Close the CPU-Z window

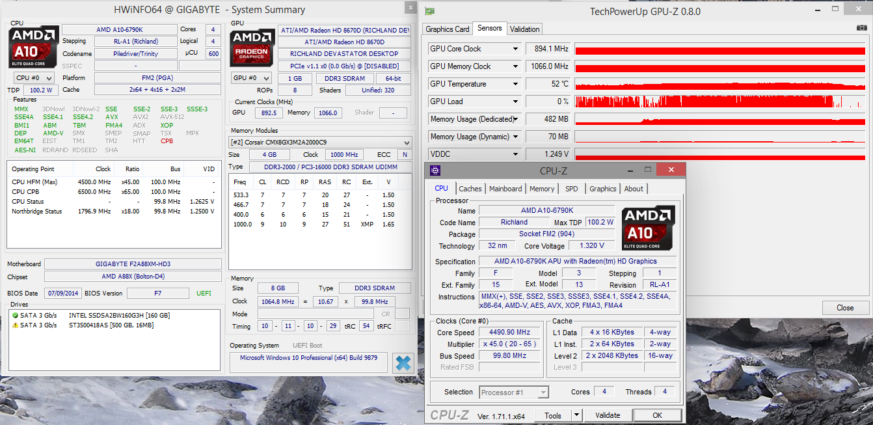[670, 170]
